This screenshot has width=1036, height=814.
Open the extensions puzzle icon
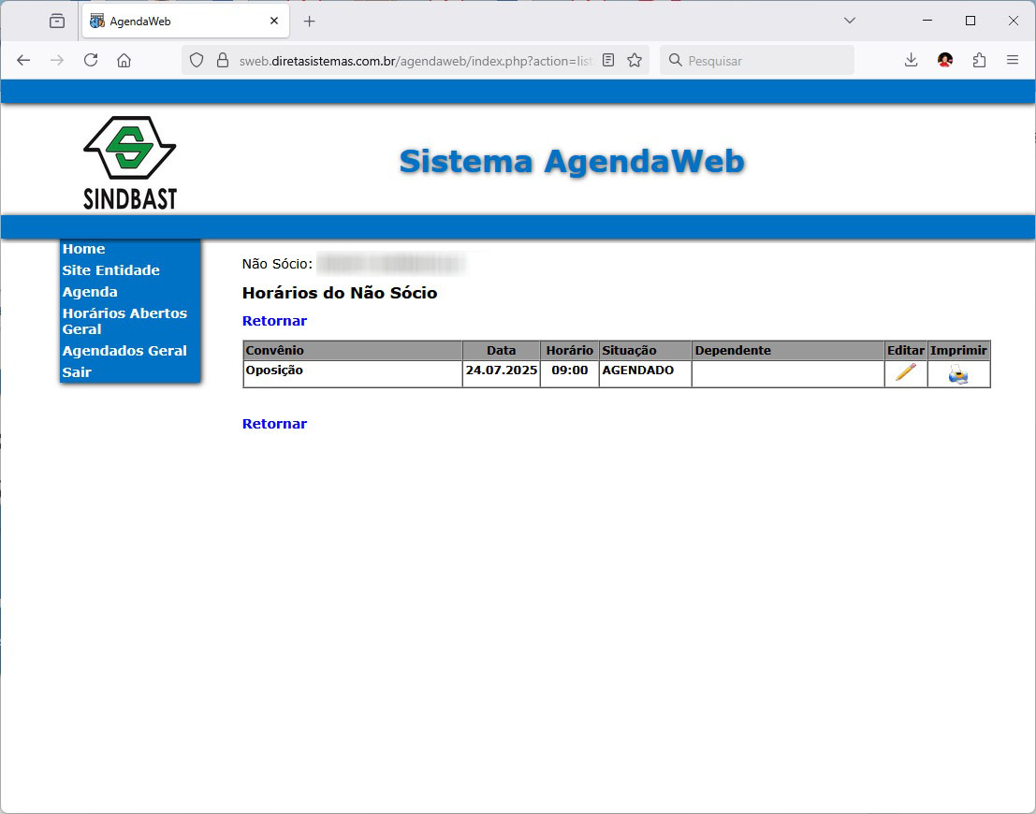point(979,61)
